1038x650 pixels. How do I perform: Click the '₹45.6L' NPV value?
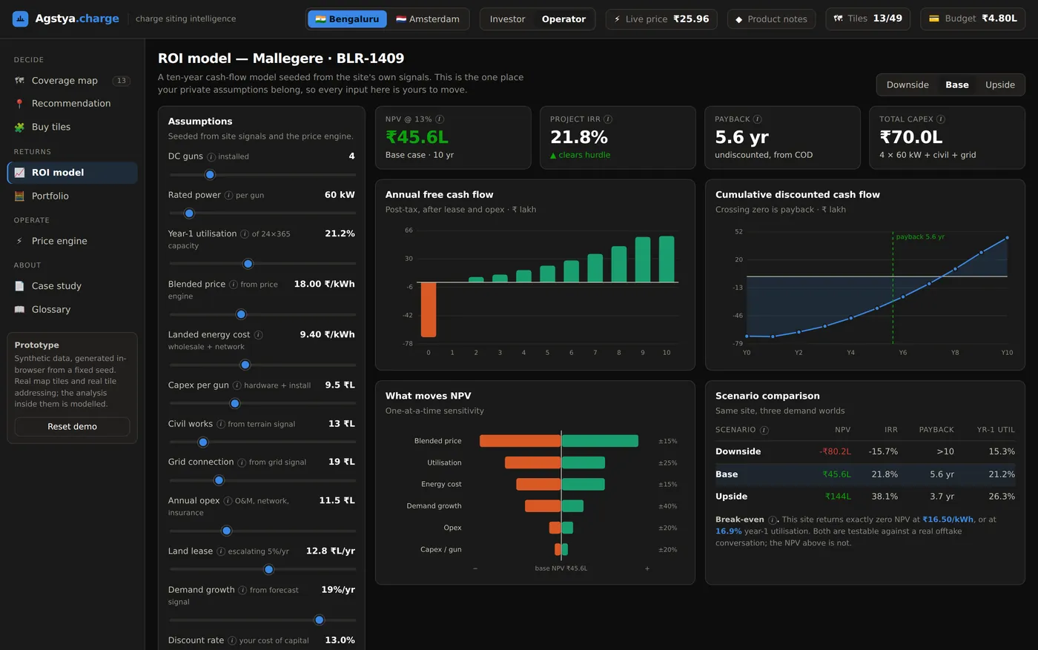[417, 137]
